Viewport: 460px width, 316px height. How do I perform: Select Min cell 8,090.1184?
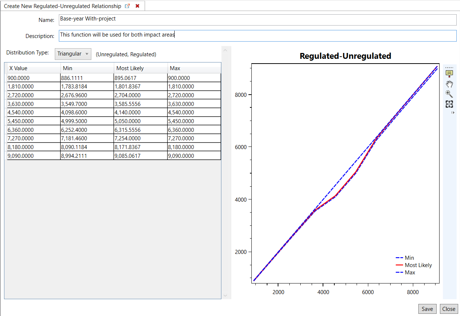87,147
